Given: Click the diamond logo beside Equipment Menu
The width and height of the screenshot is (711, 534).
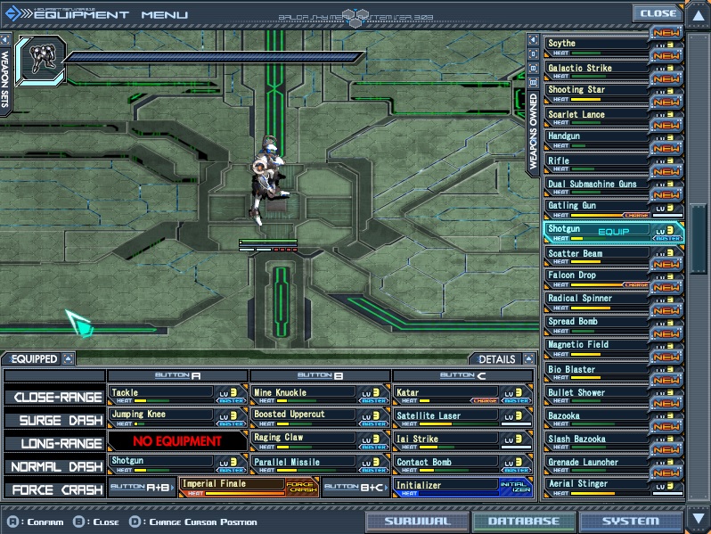Looking at the screenshot, I should [x=12, y=13].
